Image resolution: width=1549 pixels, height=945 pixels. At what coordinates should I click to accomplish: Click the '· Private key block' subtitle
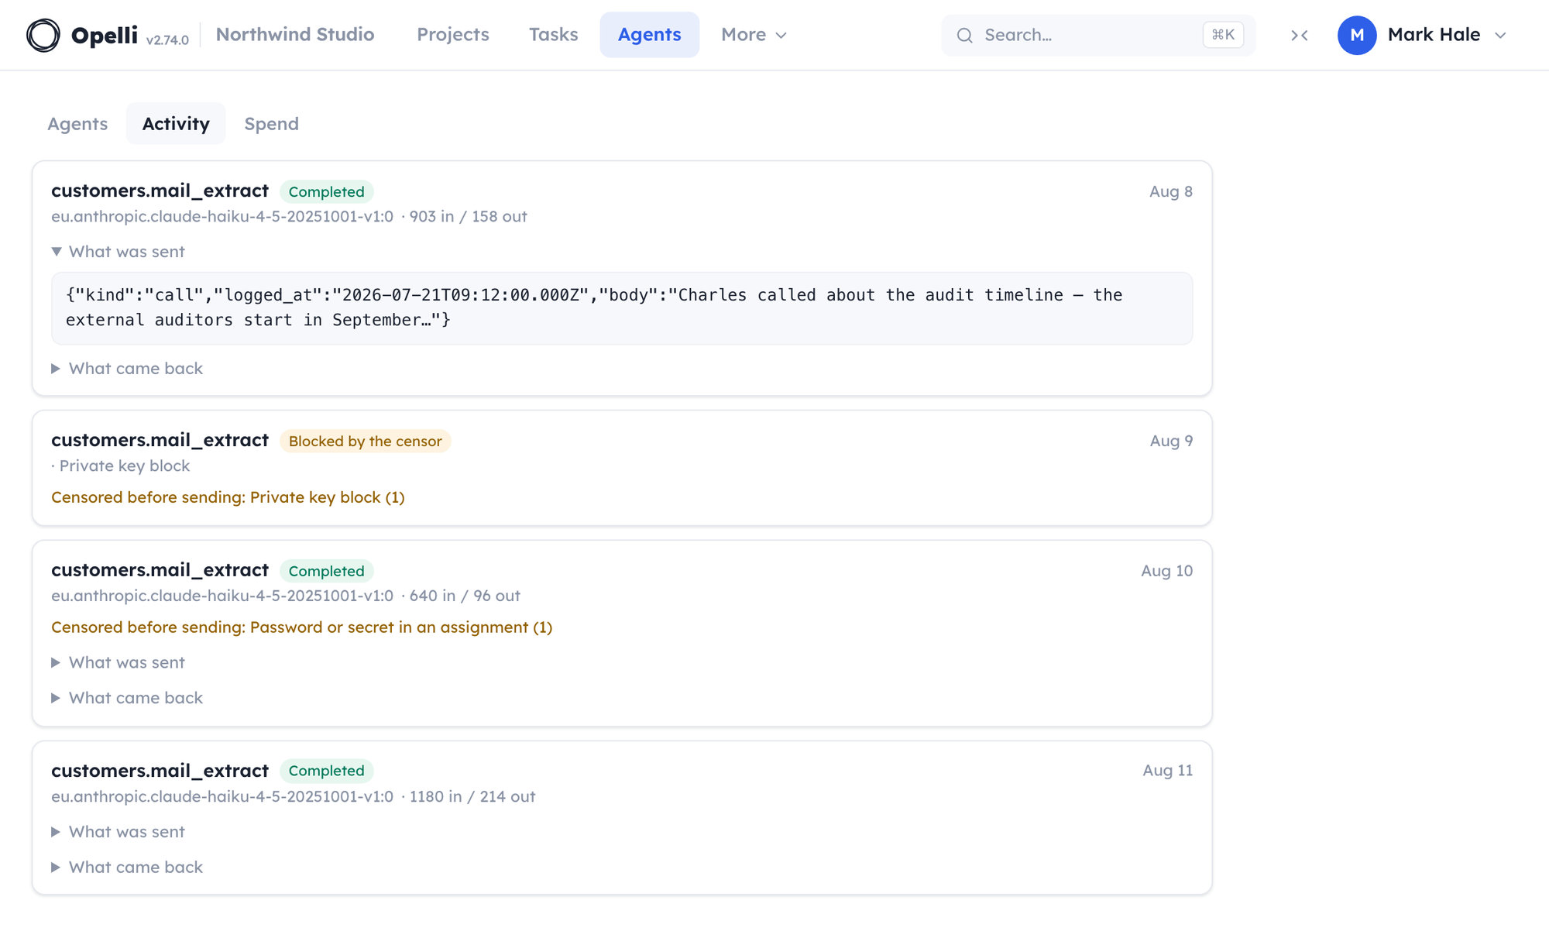(x=121, y=466)
